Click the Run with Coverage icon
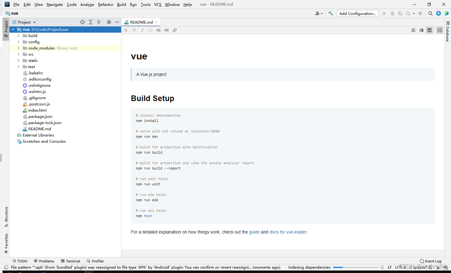The width and height of the screenshot is (451, 273). [401, 13]
